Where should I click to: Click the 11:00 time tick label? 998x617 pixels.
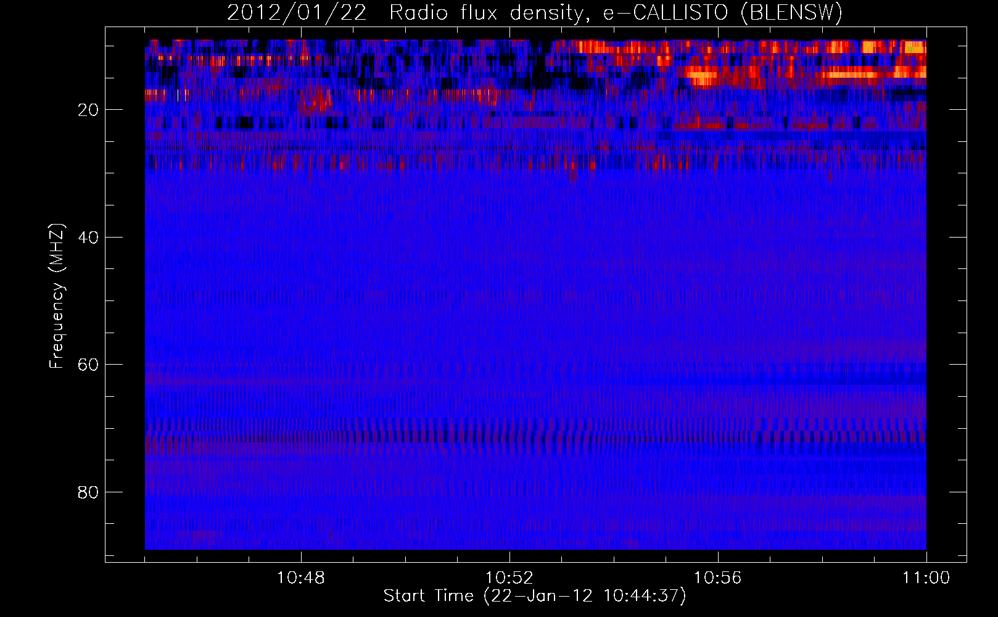pyautogui.click(x=926, y=578)
